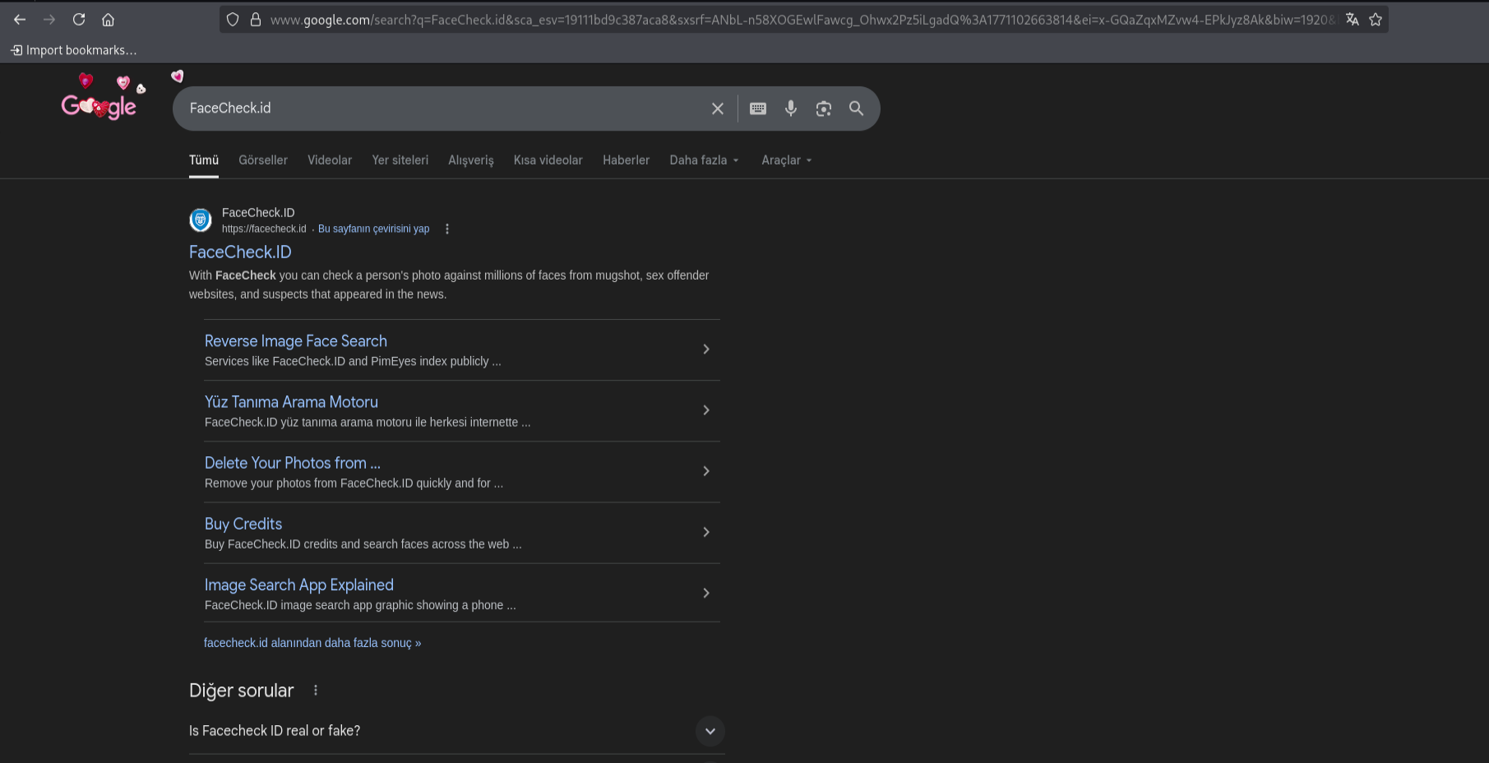The image size is (1489, 763).
Task: Expand Is Facecheck ID real or fake
Action: pos(710,731)
